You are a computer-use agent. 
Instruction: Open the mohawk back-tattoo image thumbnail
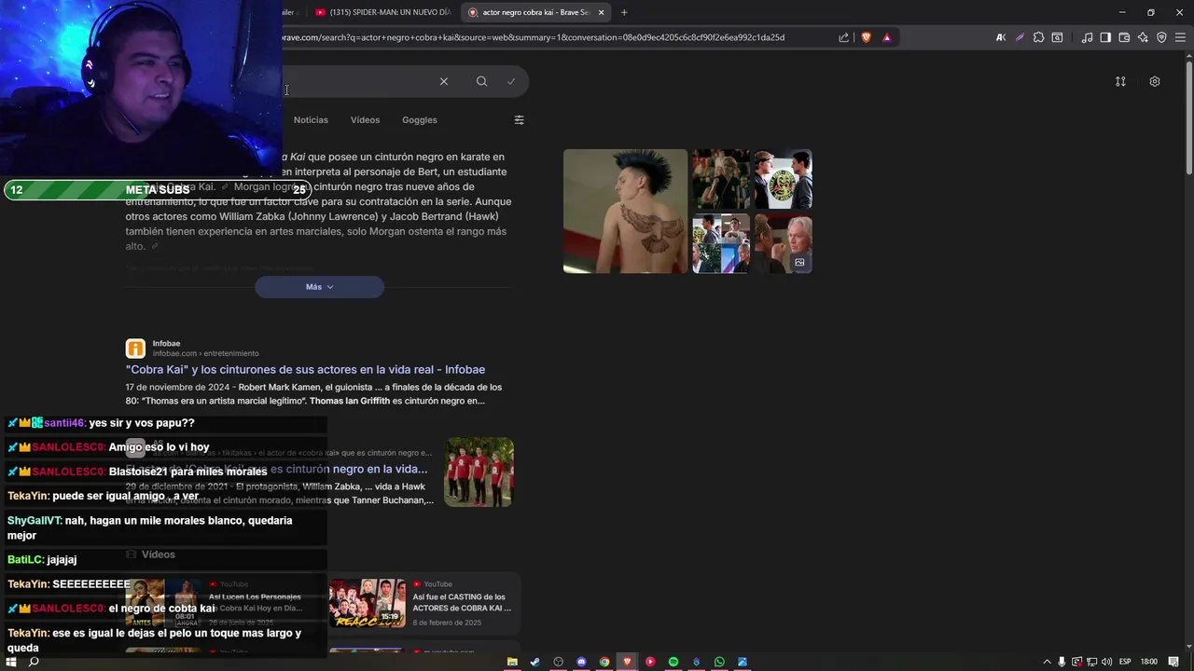(625, 212)
